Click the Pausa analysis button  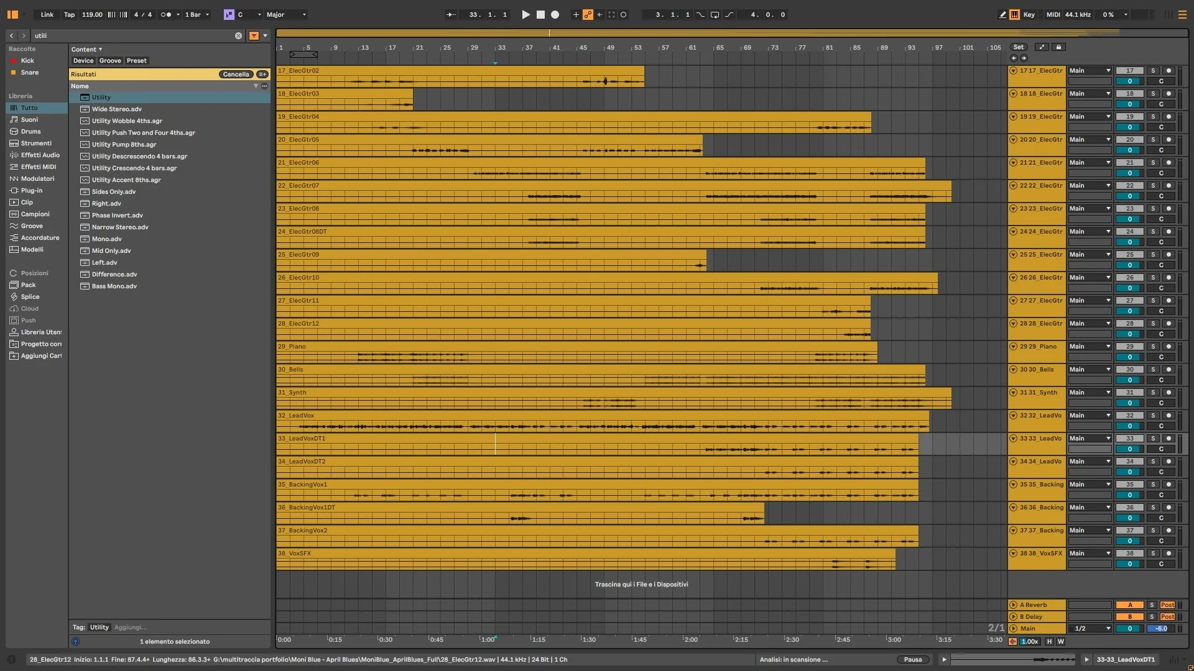pos(912,660)
